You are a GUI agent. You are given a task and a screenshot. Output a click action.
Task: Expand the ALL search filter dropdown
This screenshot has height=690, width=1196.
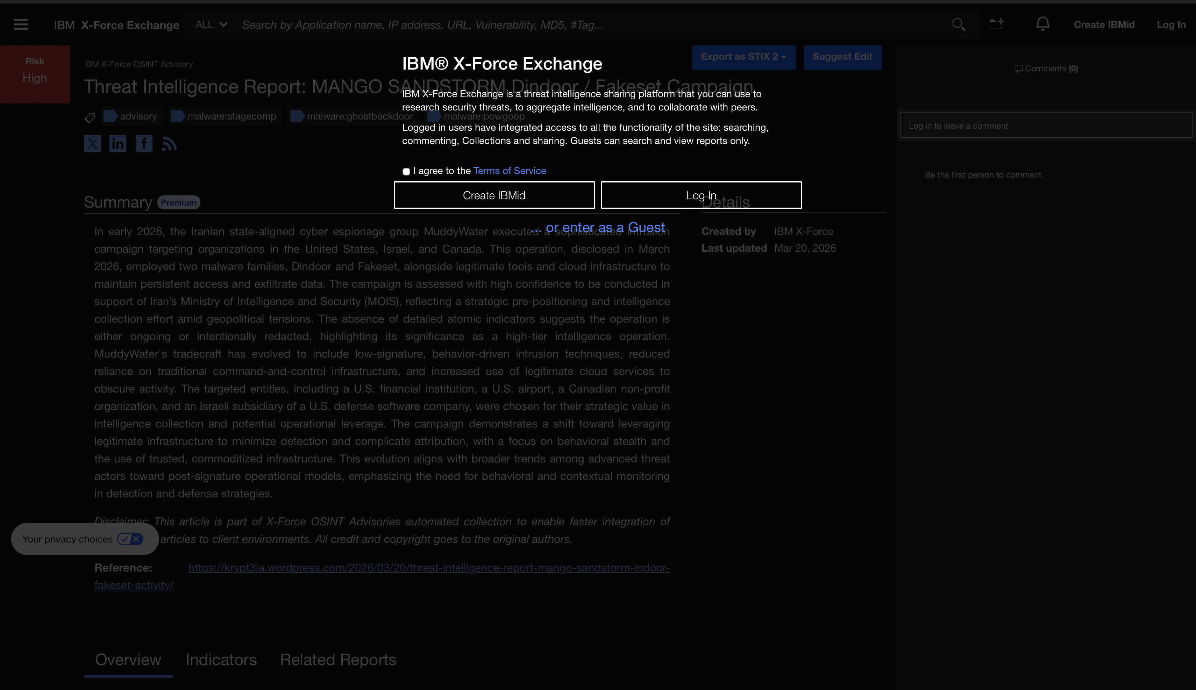pyautogui.click(x=212, y=24)
